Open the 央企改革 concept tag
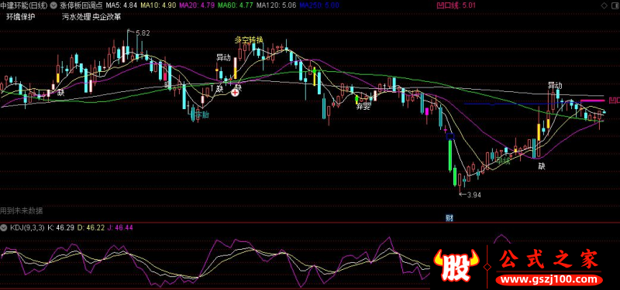The image size is (620, 290). (107, 17)
